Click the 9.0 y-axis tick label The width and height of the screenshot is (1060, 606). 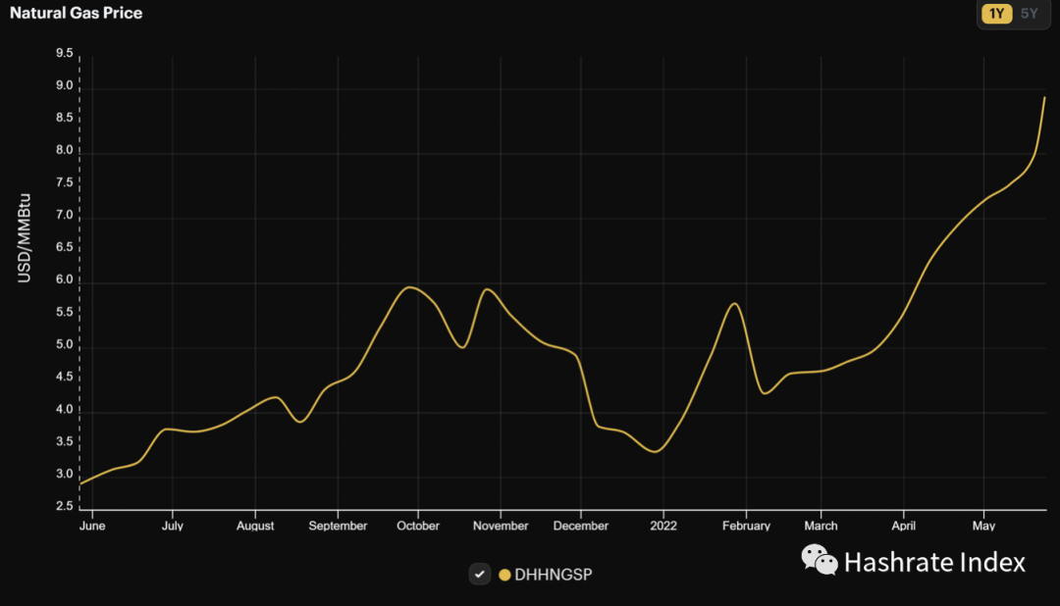pyautogui.click(x=65, y=86)
